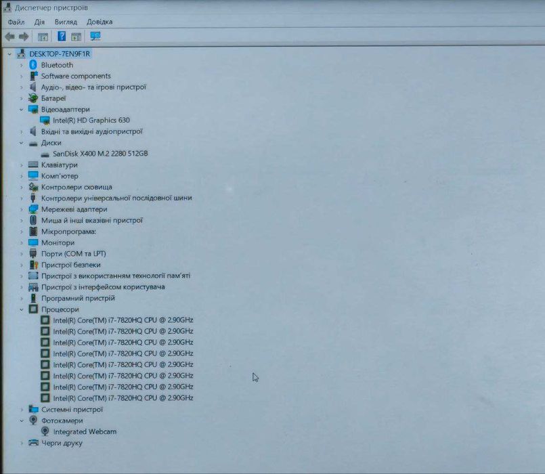Viewport: 545px width, 474px height.
Task: Select the first i7-7820HQ processor entry
Action: 123,320
